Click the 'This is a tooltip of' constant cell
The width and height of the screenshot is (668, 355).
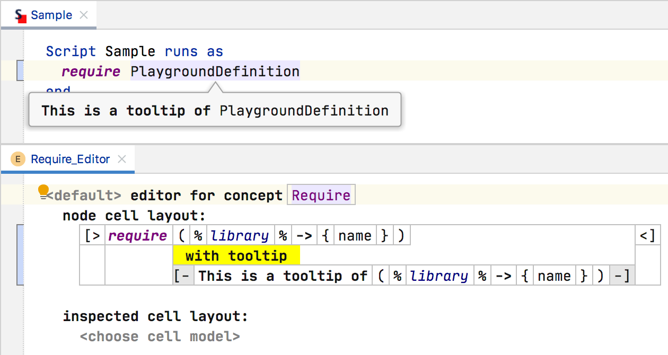pyautogui.click(x=283, y=276)
